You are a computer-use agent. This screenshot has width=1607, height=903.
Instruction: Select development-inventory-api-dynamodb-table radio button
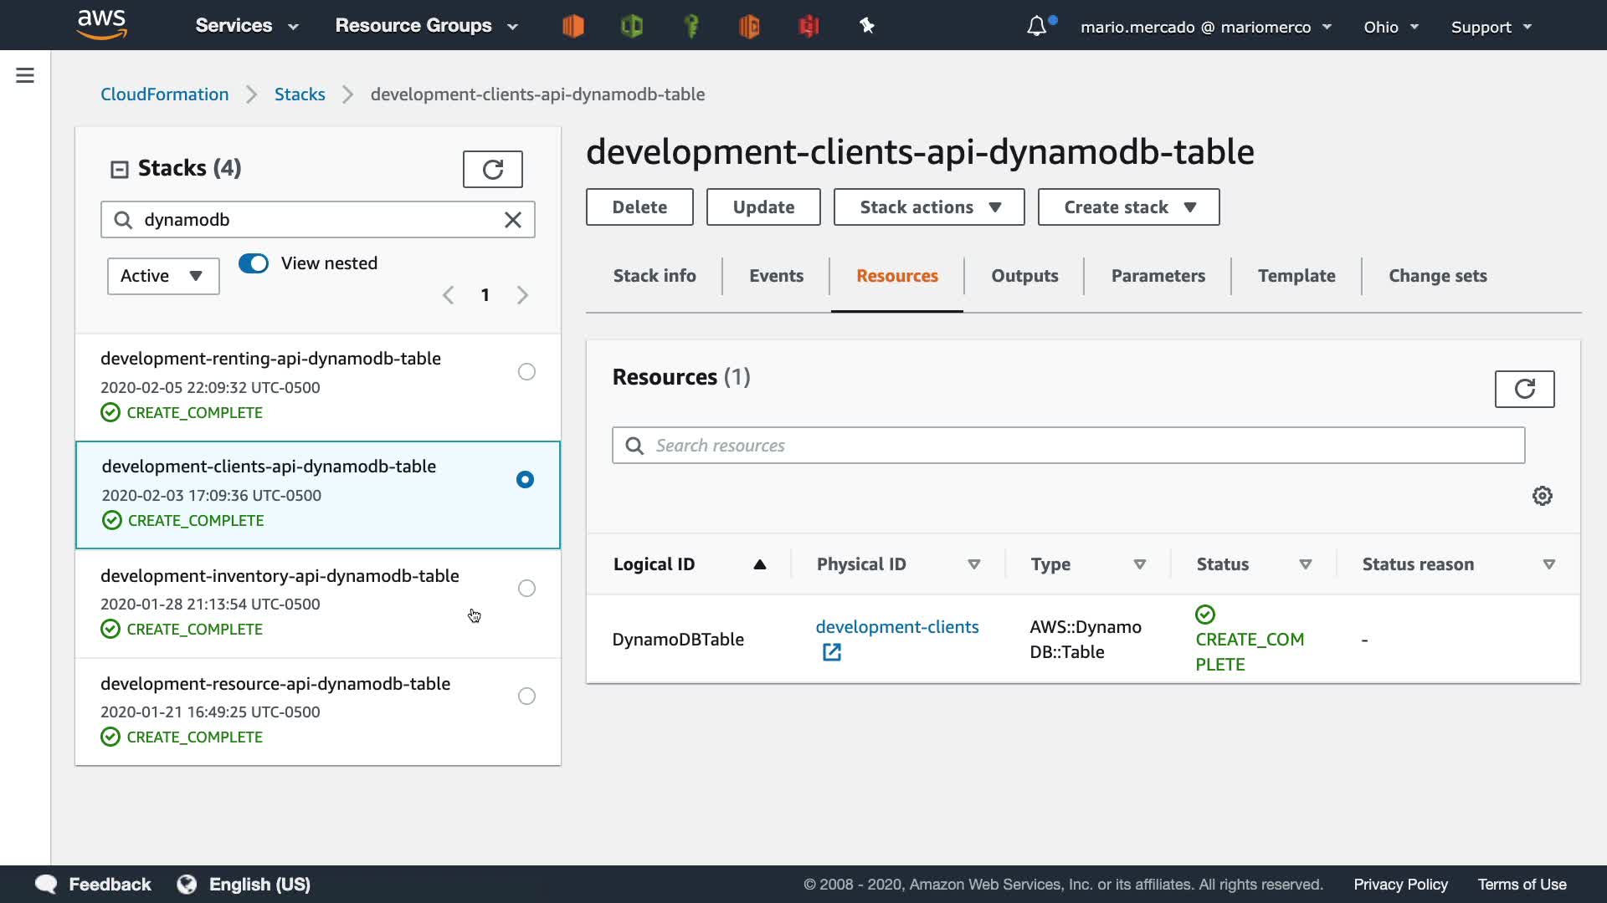[x=526, y=589]
